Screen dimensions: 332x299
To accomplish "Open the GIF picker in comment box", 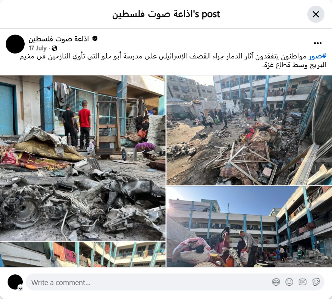I will click(302, 282).
